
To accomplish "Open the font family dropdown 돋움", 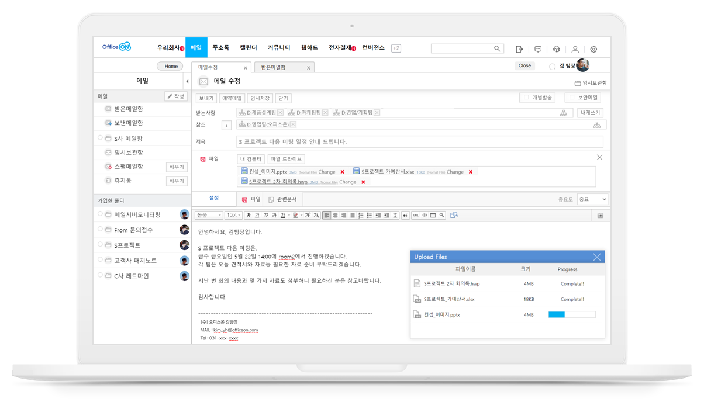I will [x=208, y=215].
